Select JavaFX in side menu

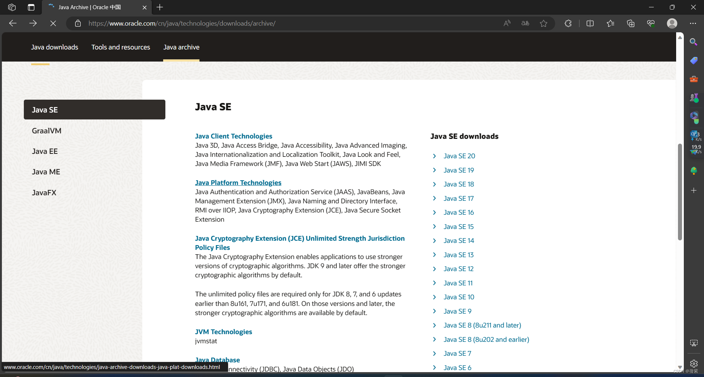[x=44, y=193]
